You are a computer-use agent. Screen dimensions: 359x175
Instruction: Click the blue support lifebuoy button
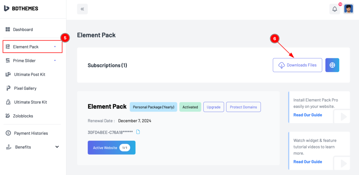tap(332, 65)
